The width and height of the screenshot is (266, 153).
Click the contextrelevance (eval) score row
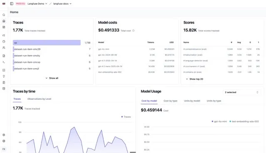(222, 49)
